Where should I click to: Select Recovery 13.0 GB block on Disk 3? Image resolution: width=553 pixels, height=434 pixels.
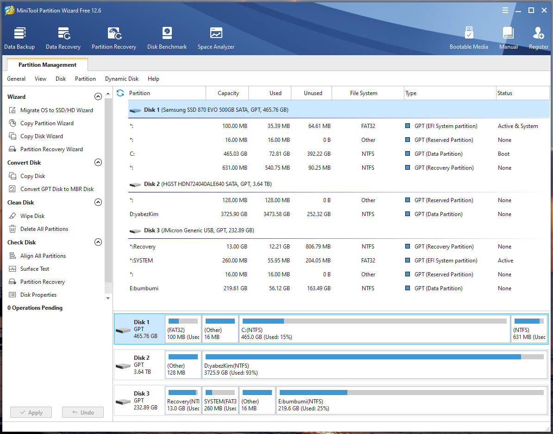[x=183, y=401]
